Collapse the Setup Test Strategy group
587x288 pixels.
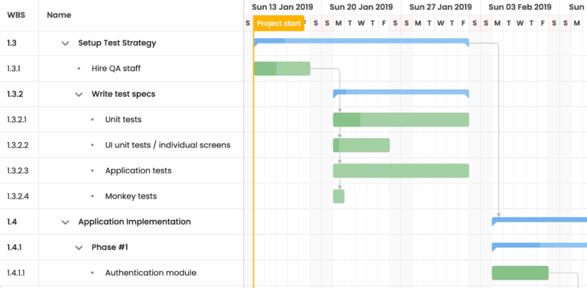66,44
